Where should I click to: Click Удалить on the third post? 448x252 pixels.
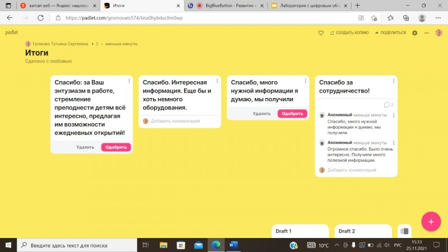(x=262, y=114)
